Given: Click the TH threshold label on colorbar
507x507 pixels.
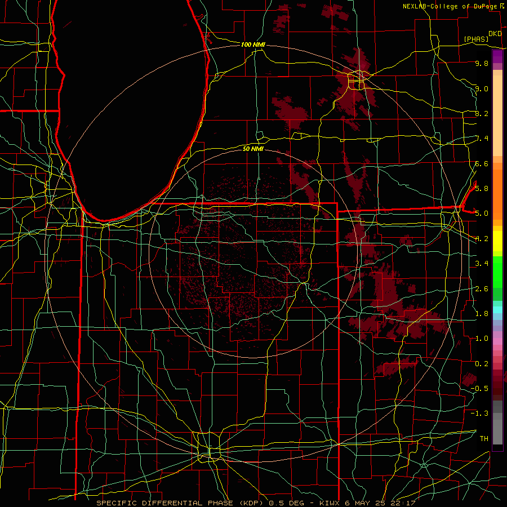Looking at the screenshot, I should [484, 438].
